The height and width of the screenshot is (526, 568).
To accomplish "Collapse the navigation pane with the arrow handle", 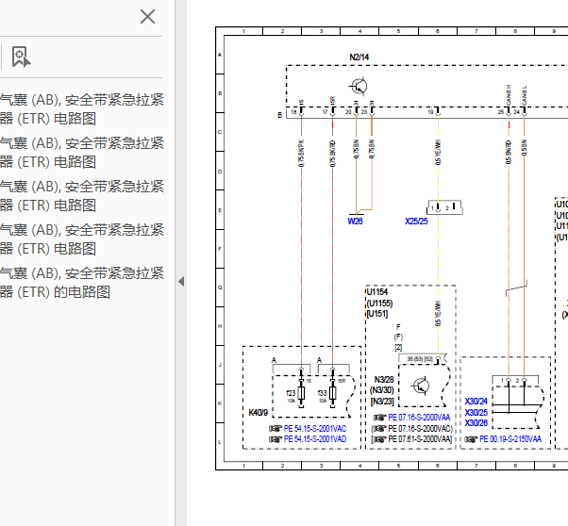I will click(181, 281).
